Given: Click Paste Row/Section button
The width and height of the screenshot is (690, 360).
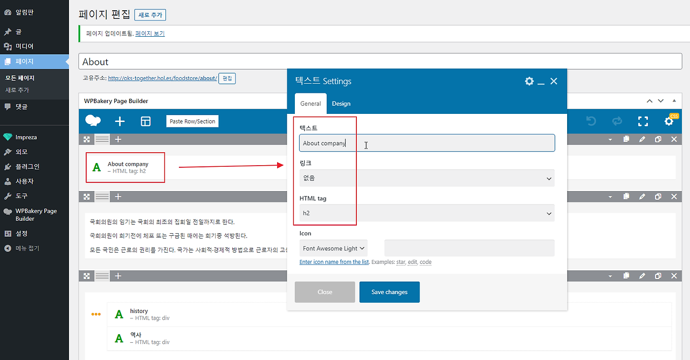Looking at the screenshot, I should pos(192,121).
